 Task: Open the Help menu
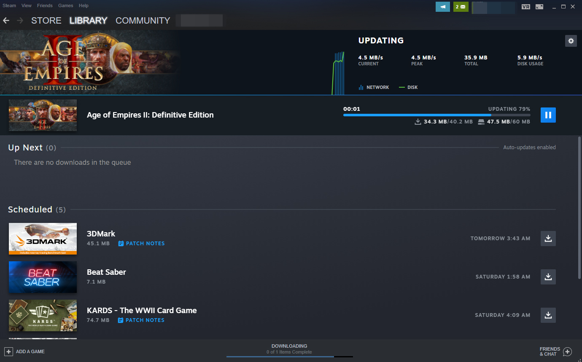[x=84, y=5]
